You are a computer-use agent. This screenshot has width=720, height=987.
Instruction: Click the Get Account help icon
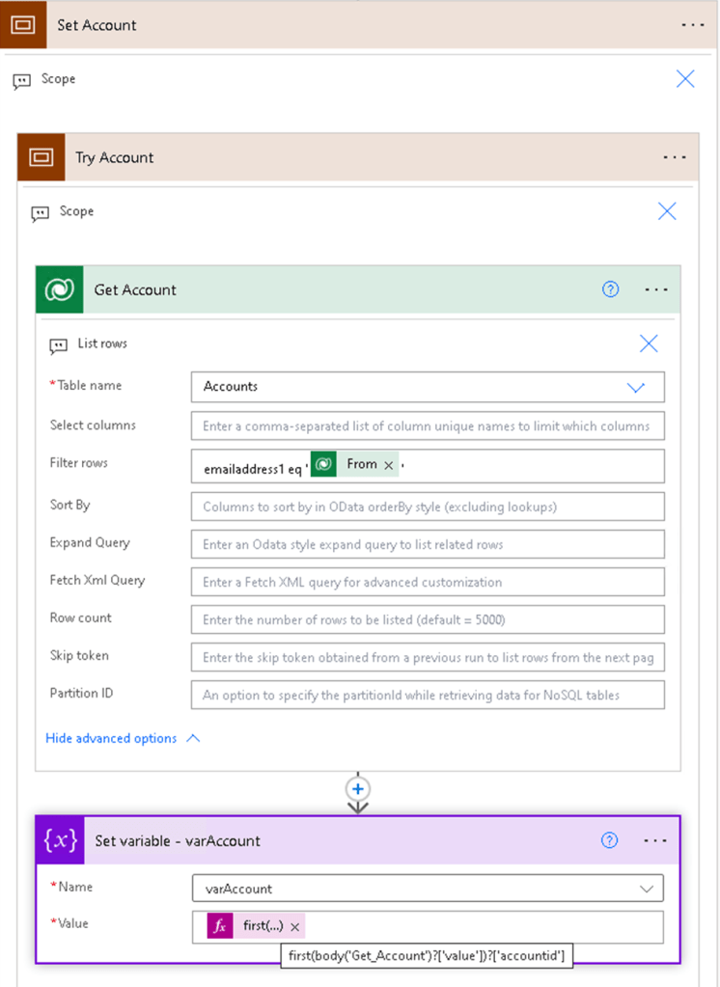coord(610,289)
